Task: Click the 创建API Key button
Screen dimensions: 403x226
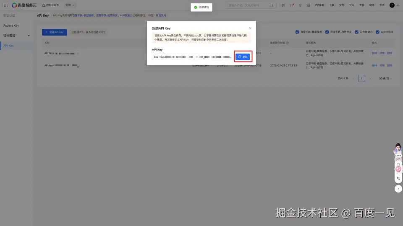Action: point(55,32)
